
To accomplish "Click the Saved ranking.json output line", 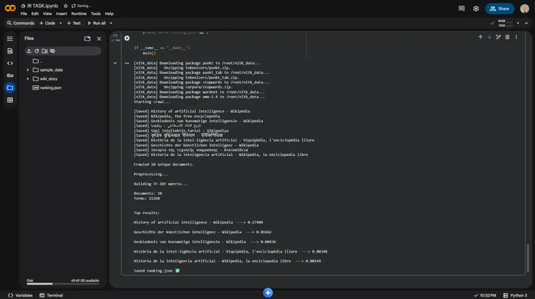I will pos(157,271).
